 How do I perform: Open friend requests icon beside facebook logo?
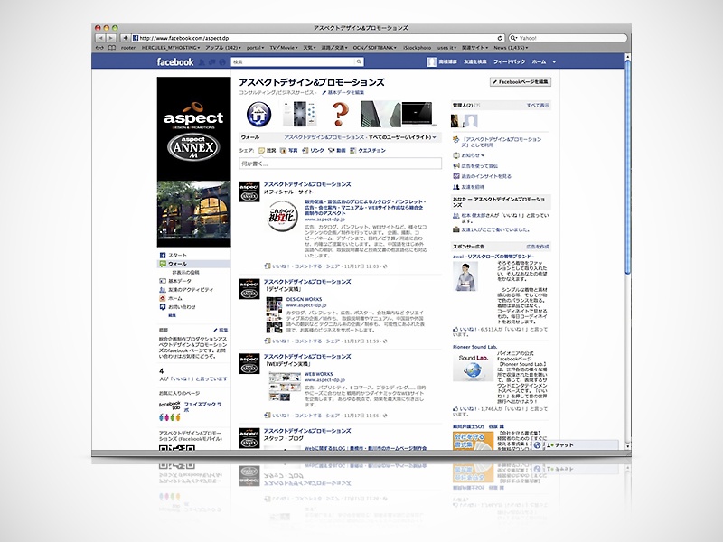coord(202,61)
